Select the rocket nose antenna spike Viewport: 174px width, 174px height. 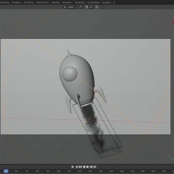coord(68,52)
